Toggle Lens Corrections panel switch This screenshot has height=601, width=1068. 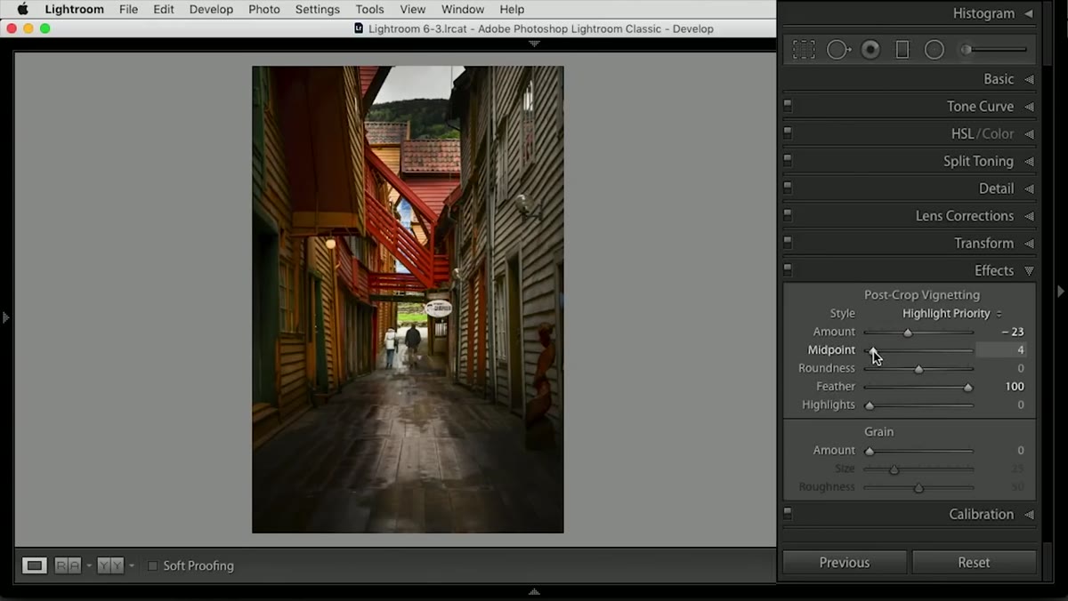(x=788, y=215)
